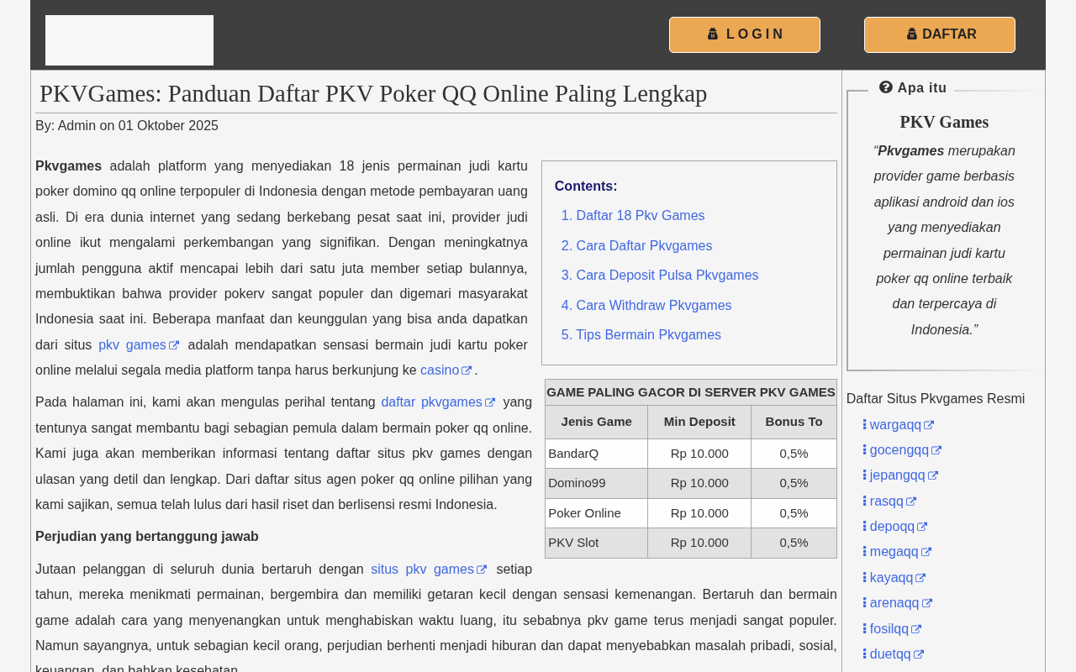Click the 'GAME PALING GACOR DI SERVER PKV GAMES' caption
Screen dimensions: 1076x672
[x=691, y=392]
